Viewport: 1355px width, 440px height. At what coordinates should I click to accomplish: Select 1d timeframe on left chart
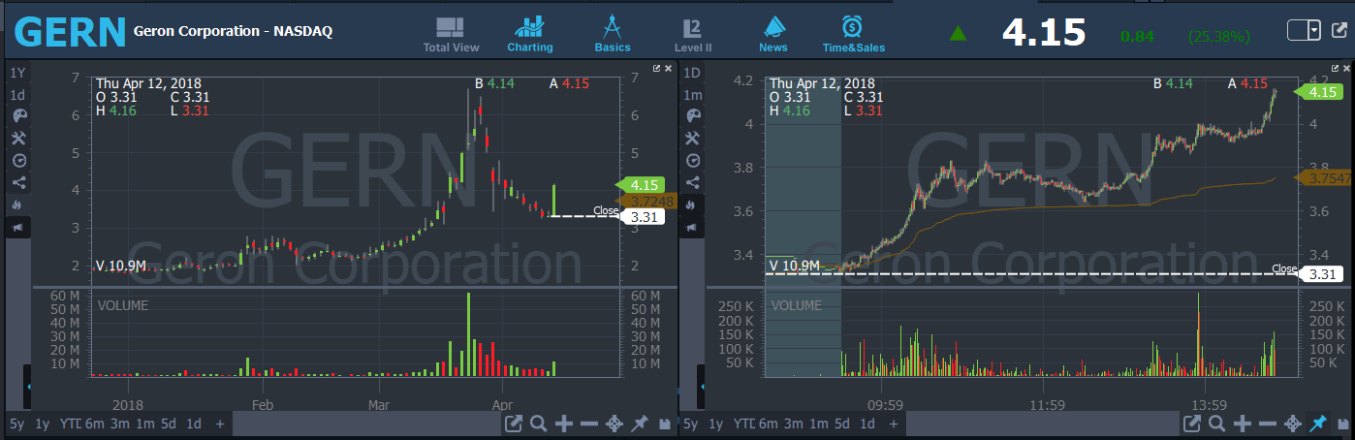(194, 424)
